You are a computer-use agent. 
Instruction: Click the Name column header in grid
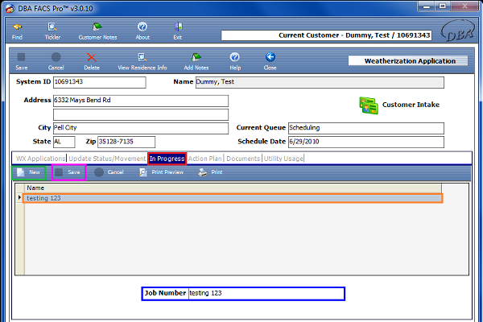(x=233, y=188)
